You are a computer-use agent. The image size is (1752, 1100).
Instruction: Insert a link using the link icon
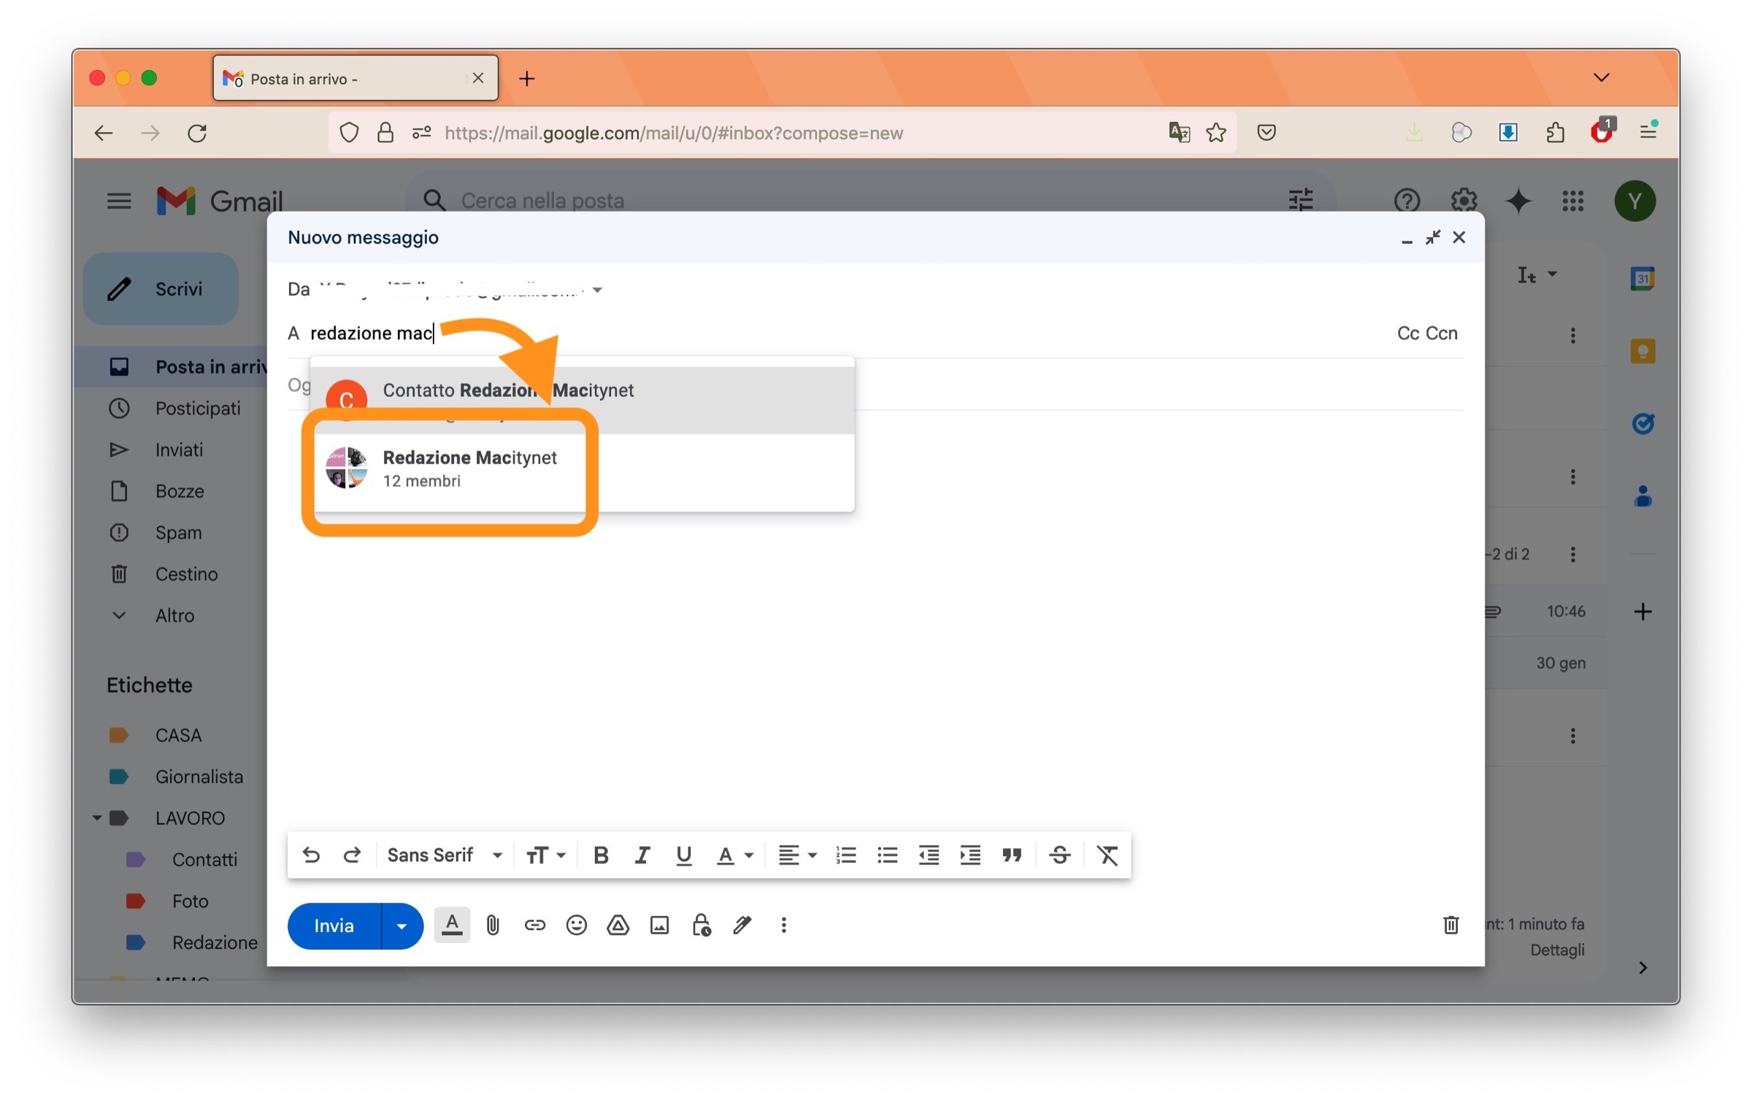pyautogui.click(x=534, y=926)
